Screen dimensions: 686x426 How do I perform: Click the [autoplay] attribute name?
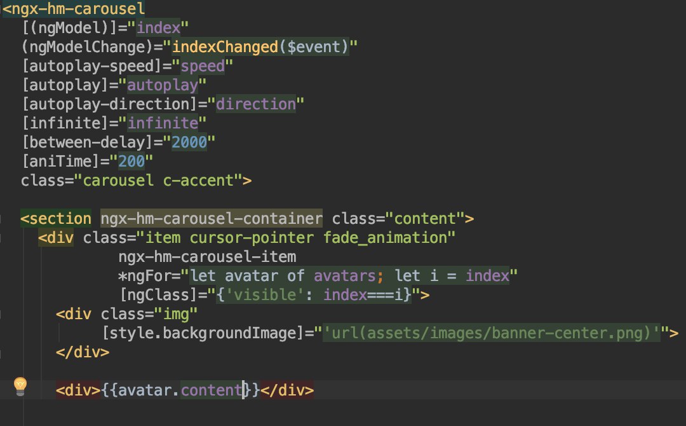point(65,85)
